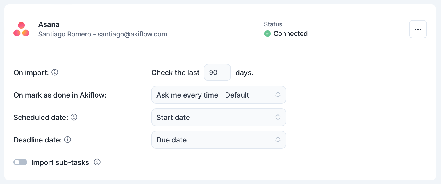The width and height of the screenshot is (441, 184).
Task: Click the santiago@akiflow.com account text
Action: click(132, 34)
